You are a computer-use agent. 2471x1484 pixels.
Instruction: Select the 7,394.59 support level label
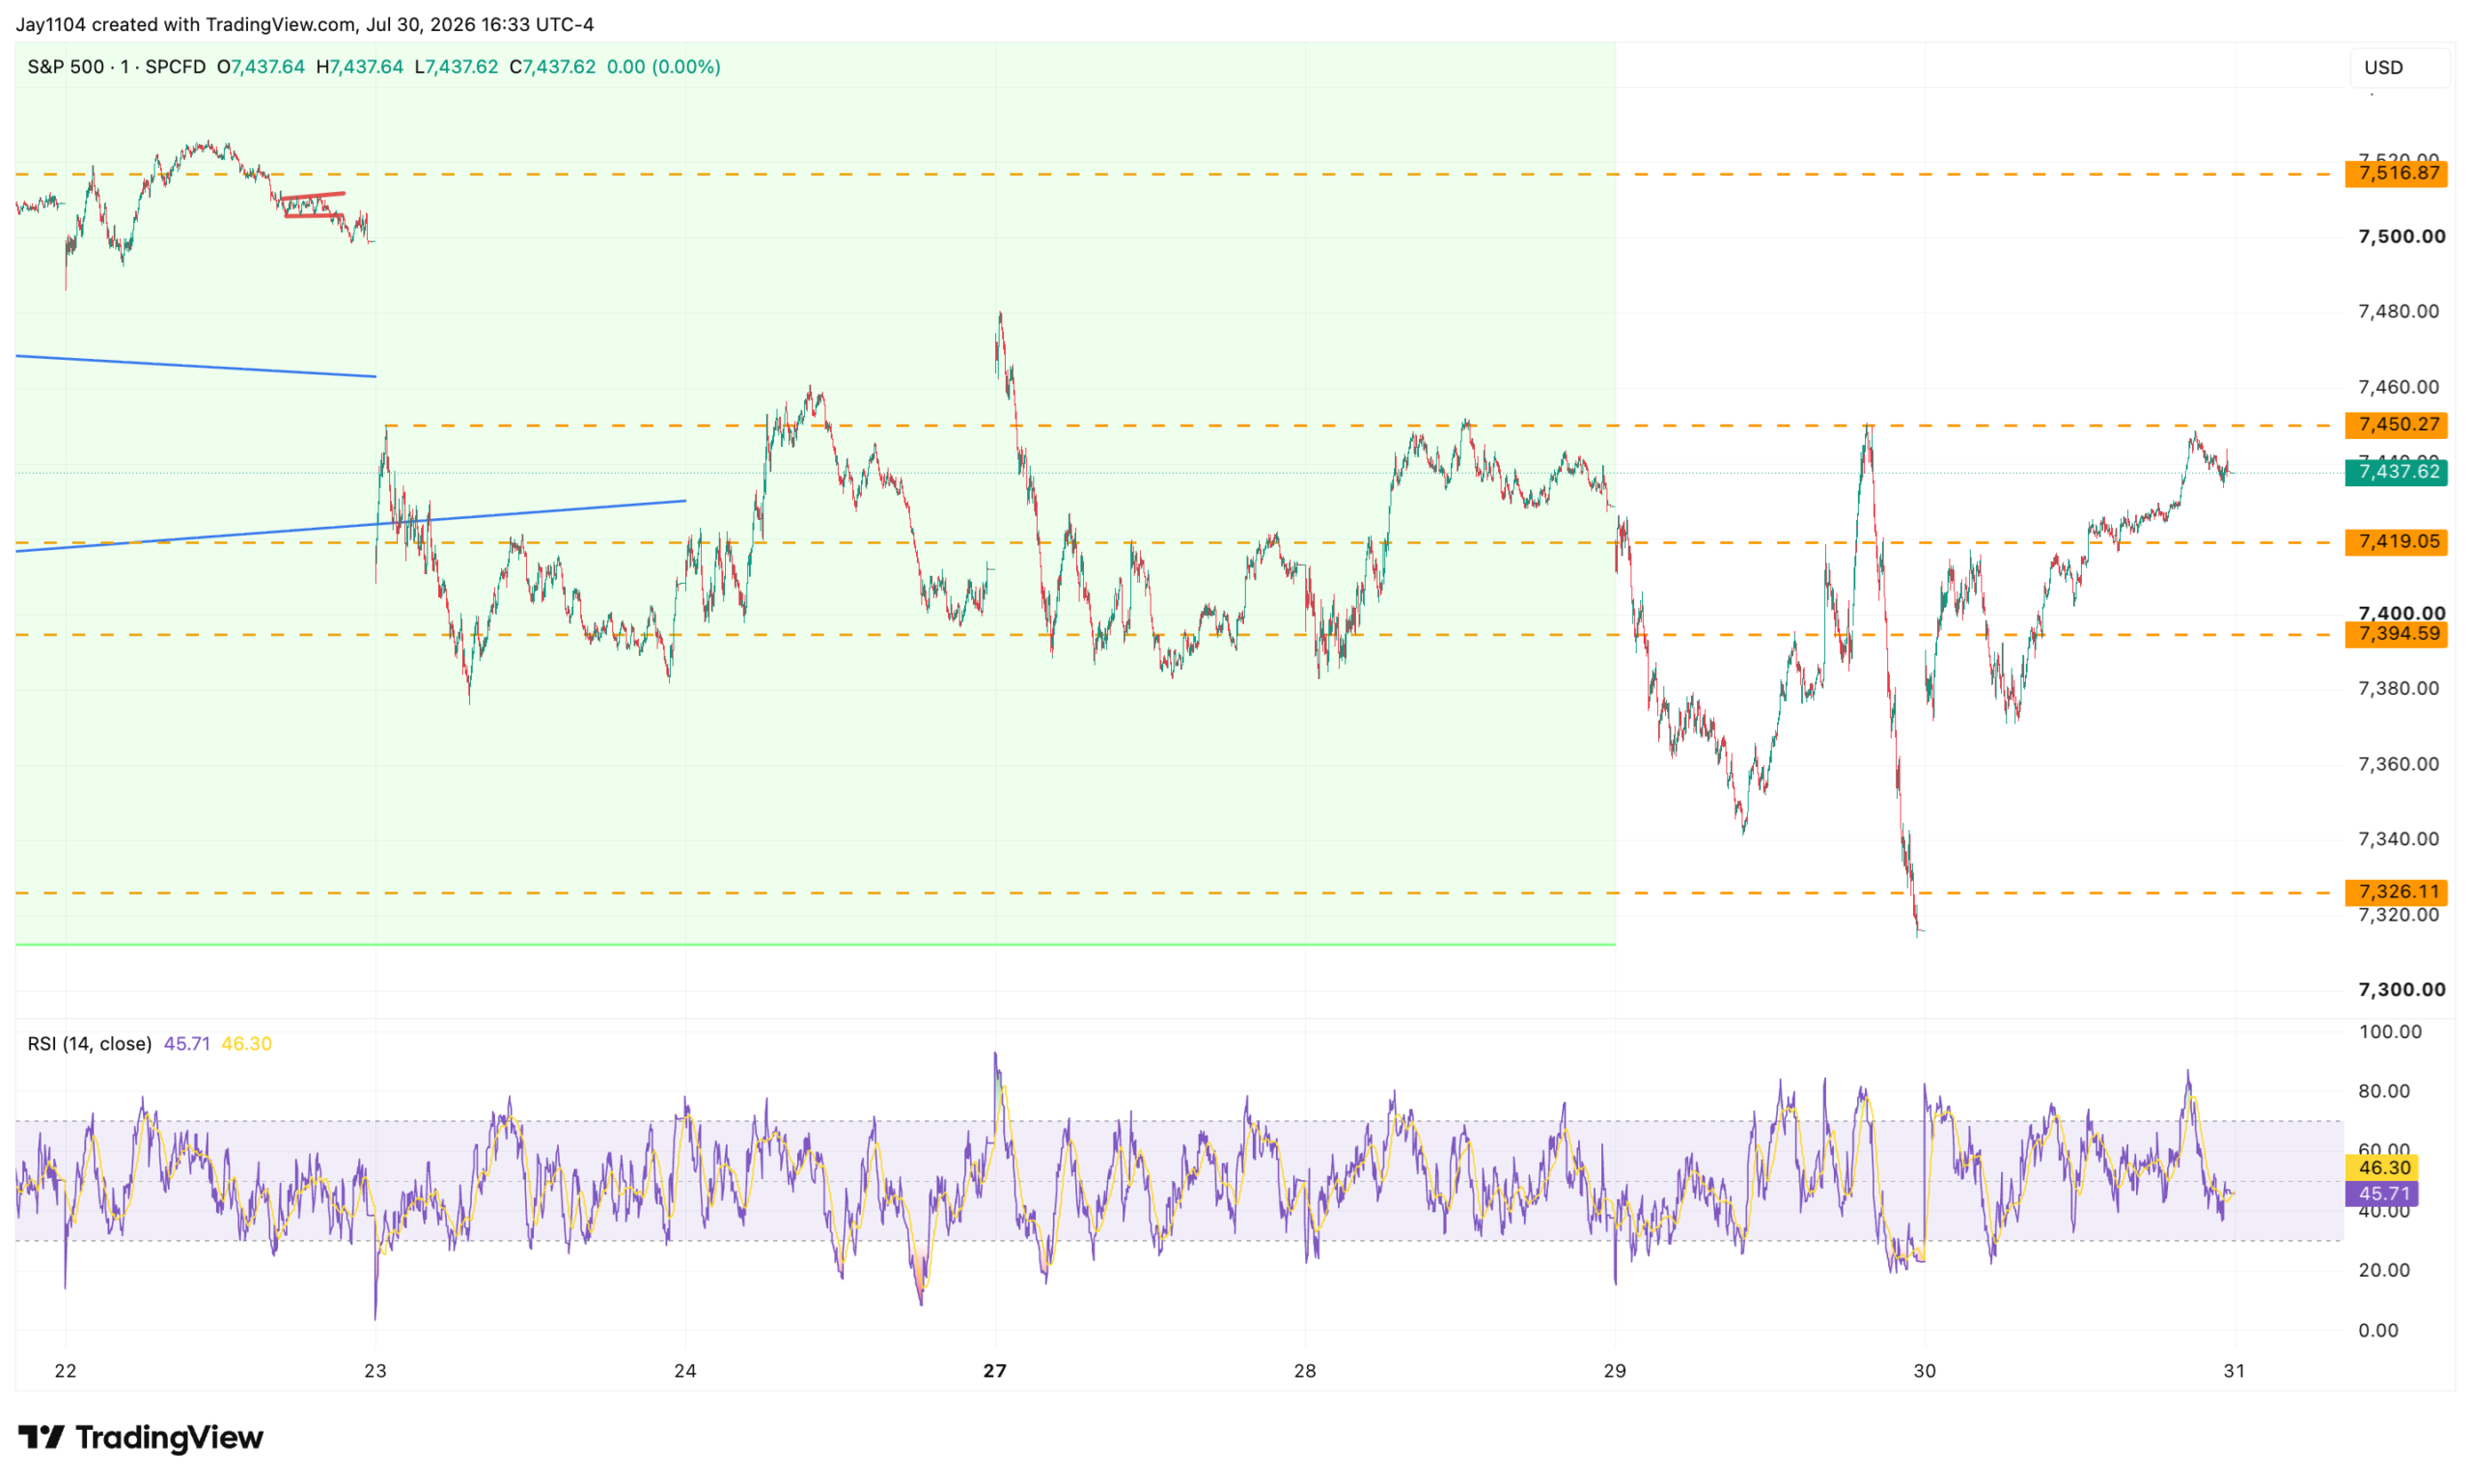(x=2395, y=634)
